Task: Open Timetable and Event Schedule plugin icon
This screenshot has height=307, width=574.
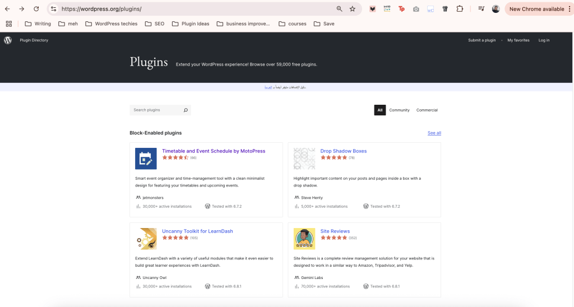Action: click(x=146, y=159)
